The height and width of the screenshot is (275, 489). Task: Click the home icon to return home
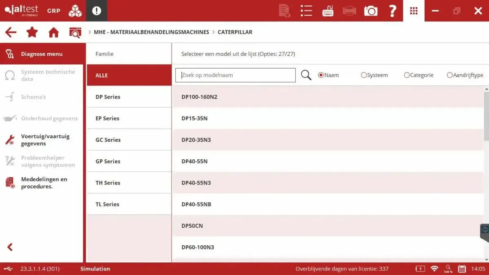[x=53, y=32]
